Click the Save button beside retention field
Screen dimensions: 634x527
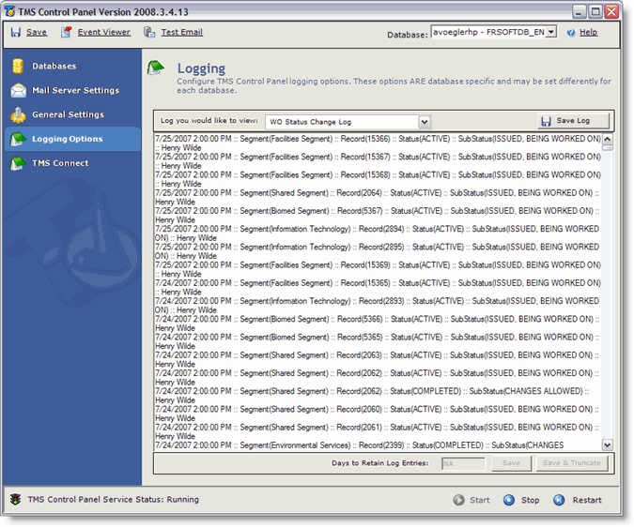(x=512, y=463)
